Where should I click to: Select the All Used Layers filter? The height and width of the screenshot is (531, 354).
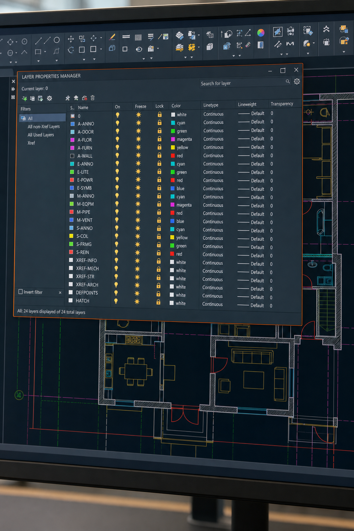coord(41,135)
